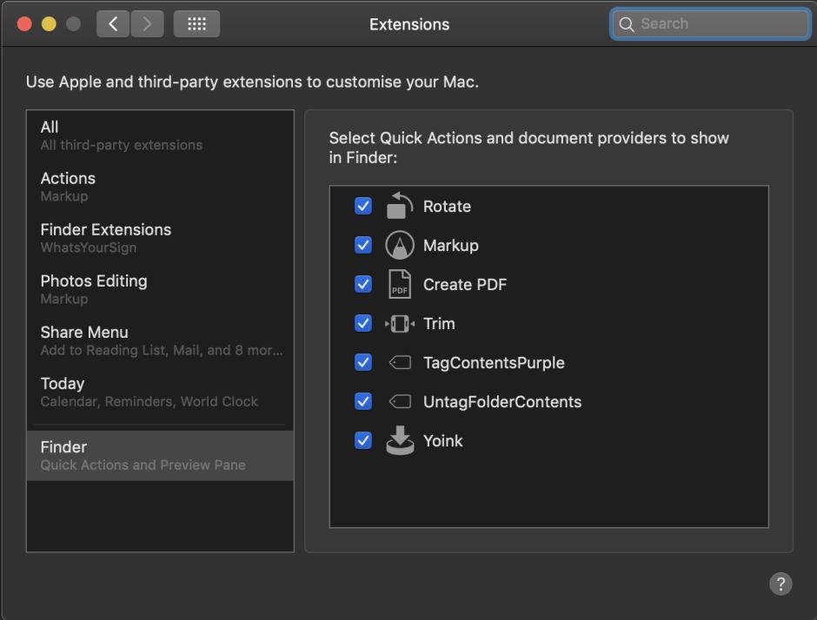Click the Rotate quick action icon
Screen dimensions: 817x620
399,206
